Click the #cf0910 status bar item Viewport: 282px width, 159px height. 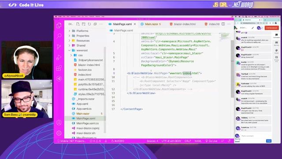(x=118, y=141)
